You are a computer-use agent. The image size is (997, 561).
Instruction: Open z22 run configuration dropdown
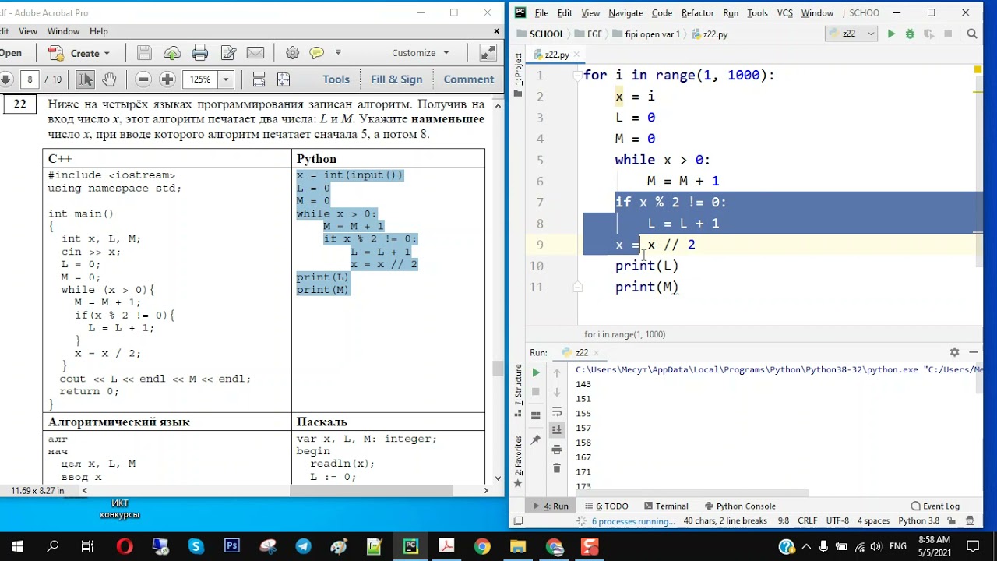pyautogui.click(x=851, y=34)
